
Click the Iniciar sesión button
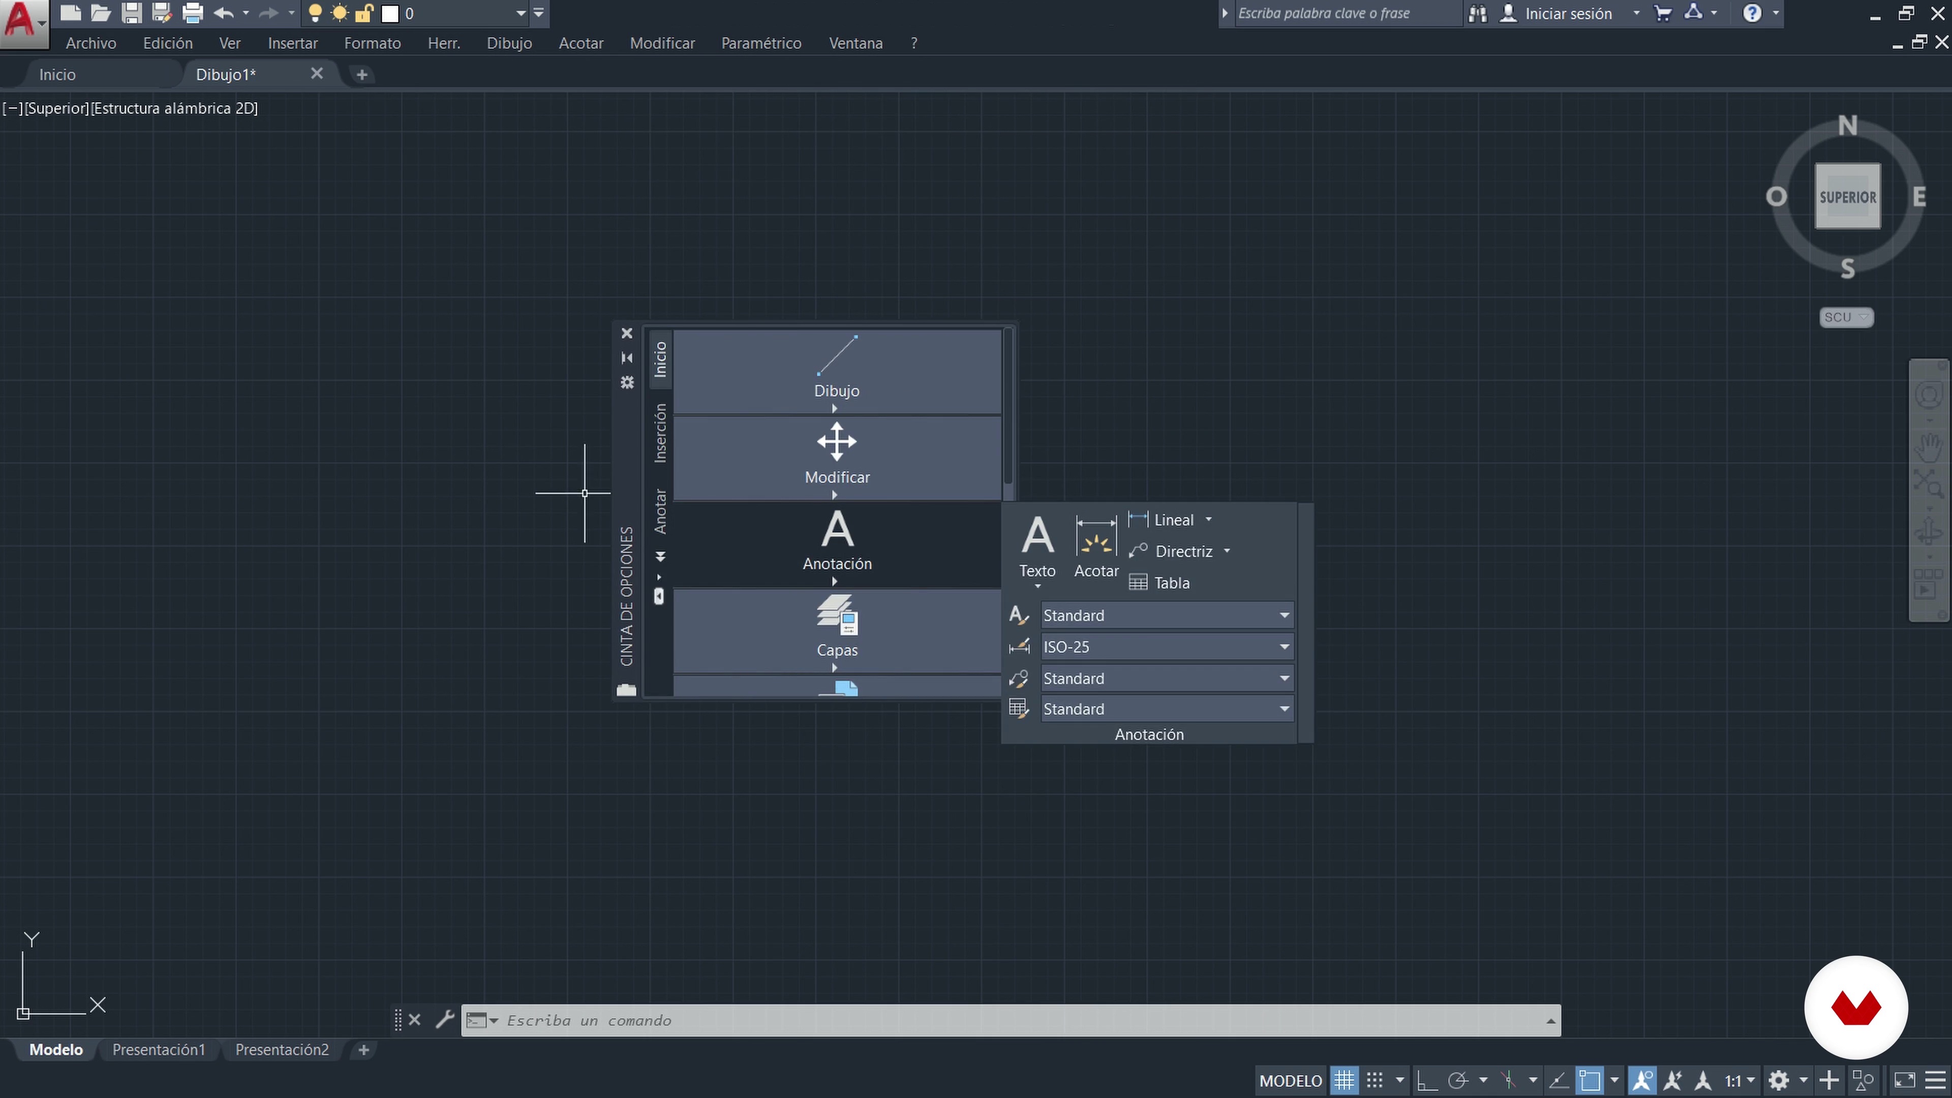click(x=1568, y=14)
